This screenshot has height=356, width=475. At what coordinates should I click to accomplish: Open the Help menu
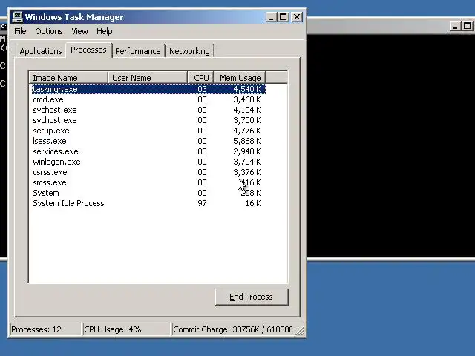tap(105, 31)
